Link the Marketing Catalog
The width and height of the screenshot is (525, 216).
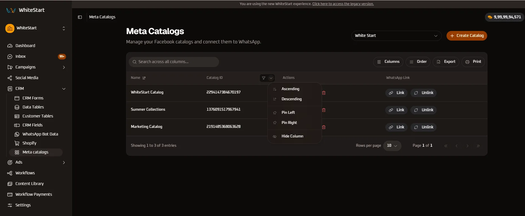(396, 127)
